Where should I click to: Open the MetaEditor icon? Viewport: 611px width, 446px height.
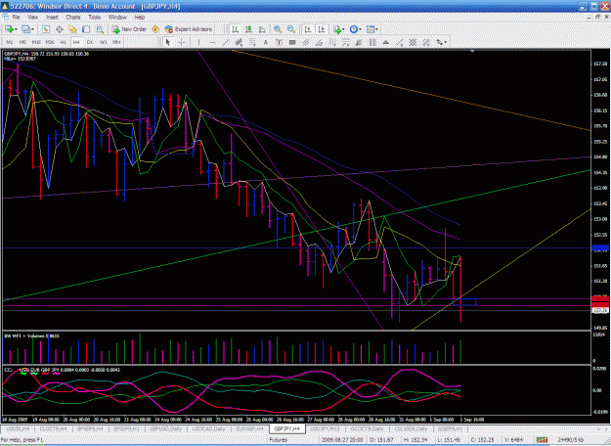tap(155, 29)
